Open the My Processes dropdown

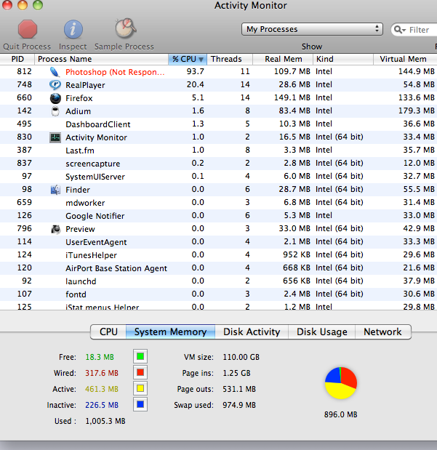312,29
